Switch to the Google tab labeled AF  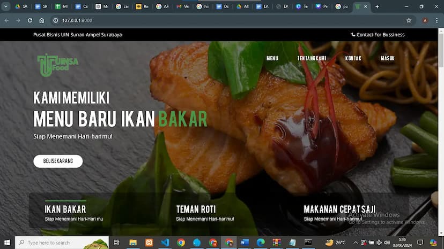click(162, 6)
